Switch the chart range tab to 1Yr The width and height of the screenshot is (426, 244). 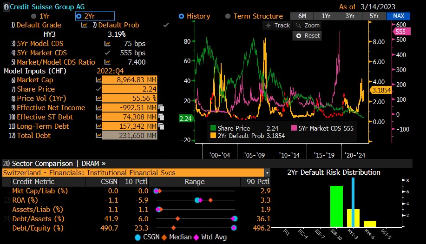coord(326,16)
